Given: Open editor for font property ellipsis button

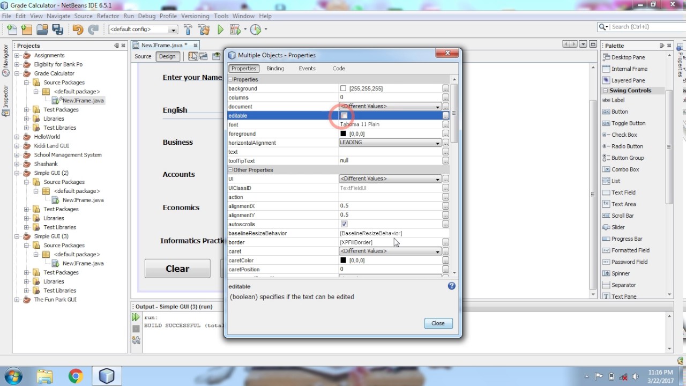Looking at the screenshot, I should pos(445,124).
